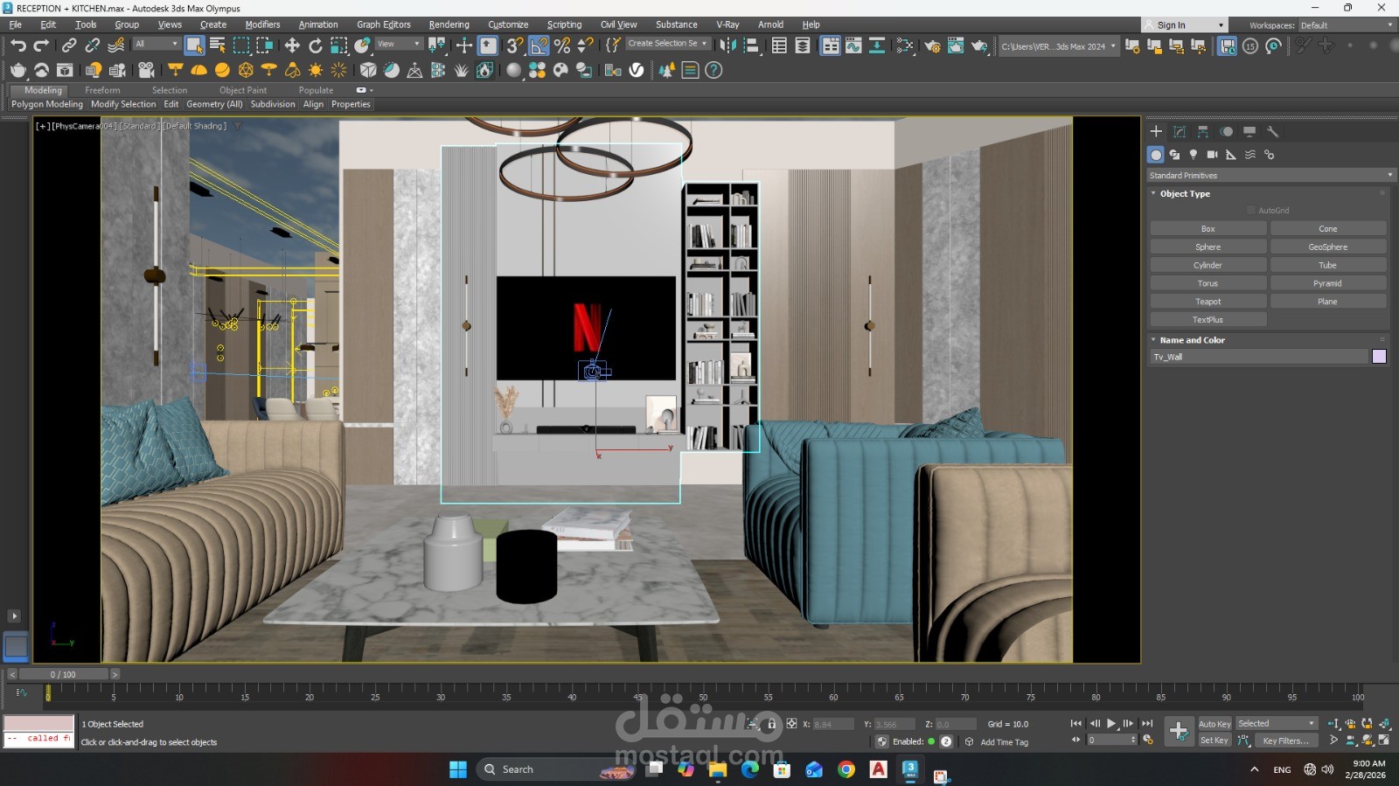The image size is (1399, 786).
Task: Toggle 3D Snaps on the toolbar
Action: [516, 45]
